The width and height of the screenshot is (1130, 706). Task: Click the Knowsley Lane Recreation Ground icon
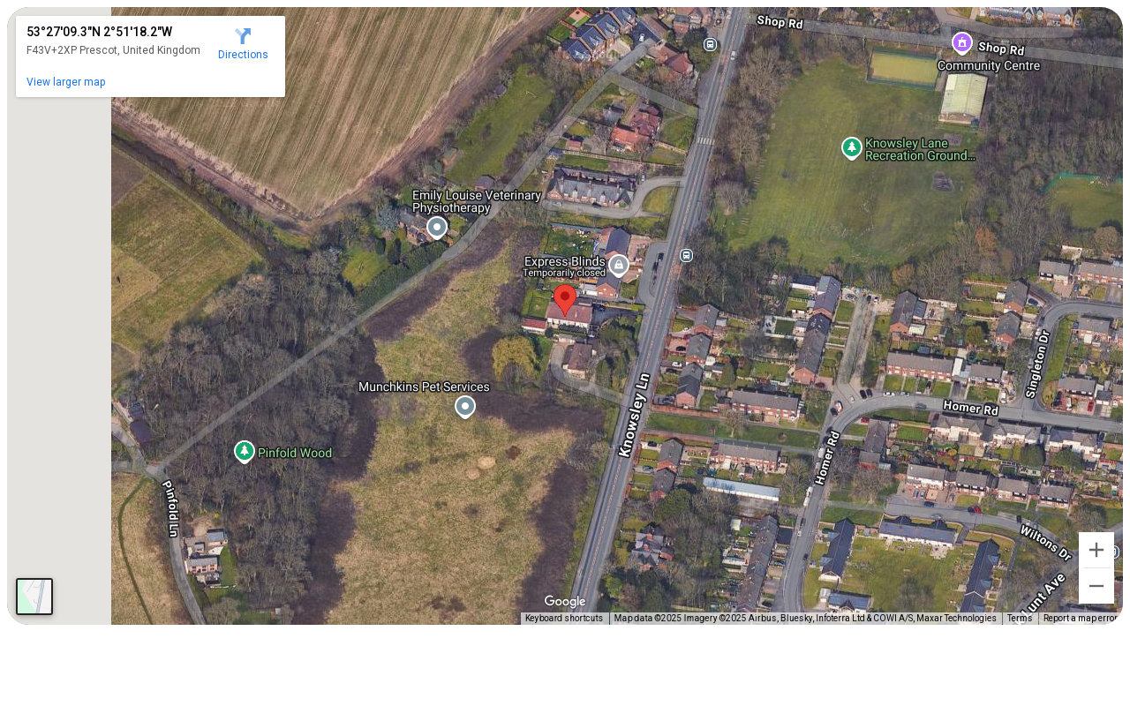[x=852, y=148]
